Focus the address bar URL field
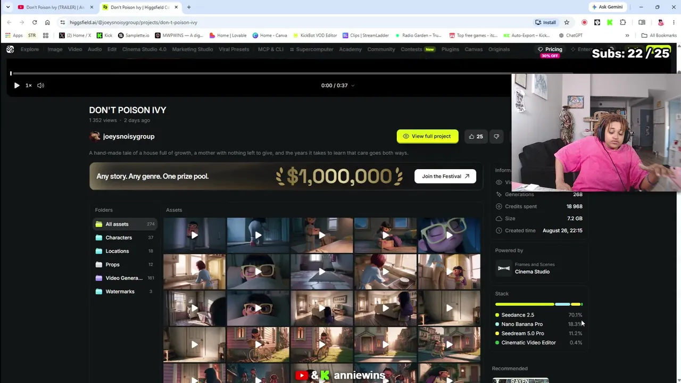Screen dimensions: 681x383 click(298, 22)
